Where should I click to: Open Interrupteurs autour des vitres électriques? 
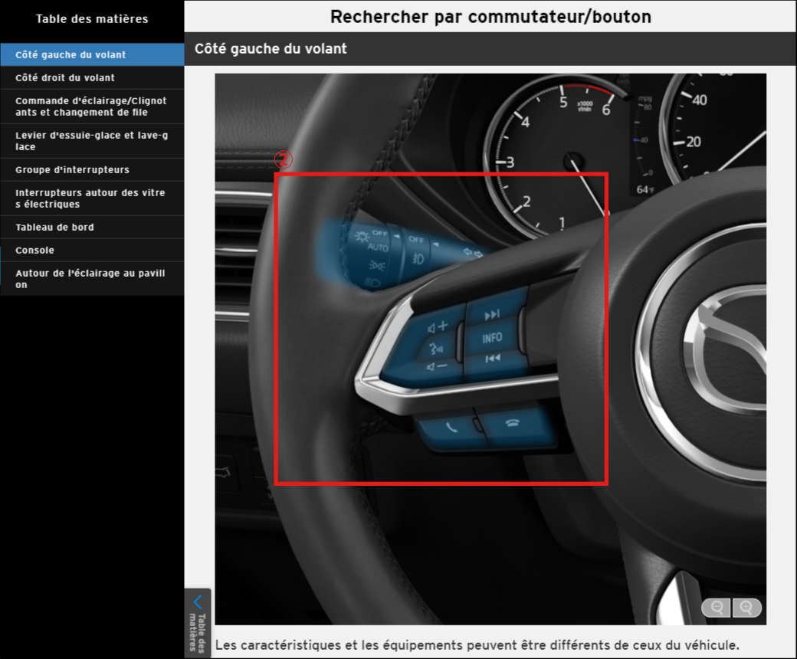pyautogui.click(x=91, y=198)
